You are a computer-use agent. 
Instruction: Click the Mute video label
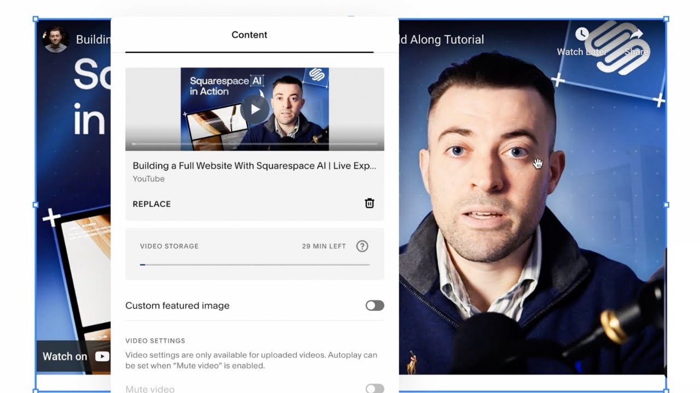[x=150, y=389]
